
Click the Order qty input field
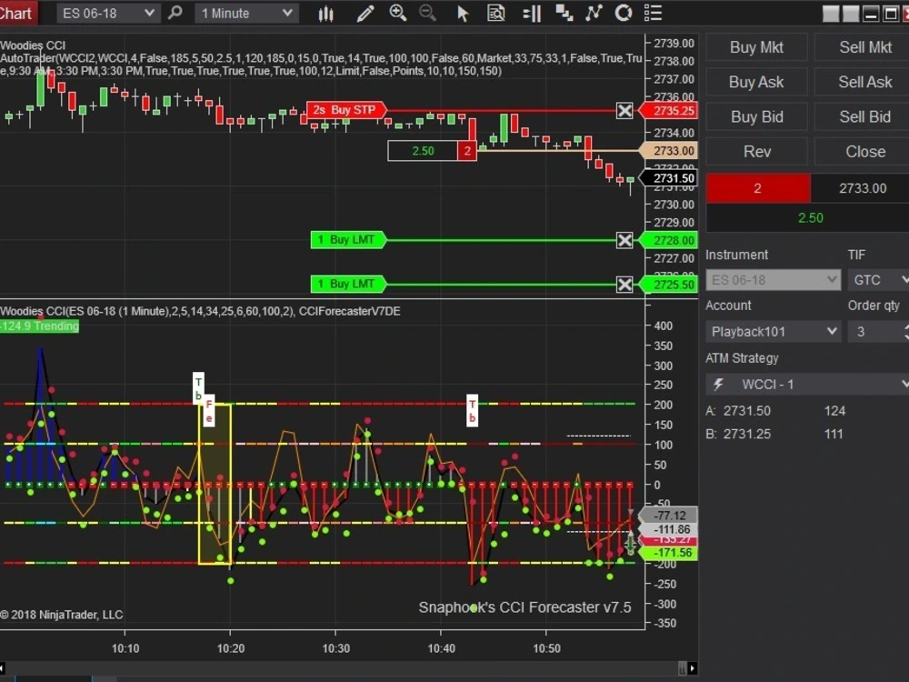874,332
